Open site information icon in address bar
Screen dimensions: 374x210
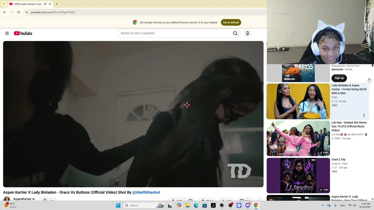click(x=27, y=12)
